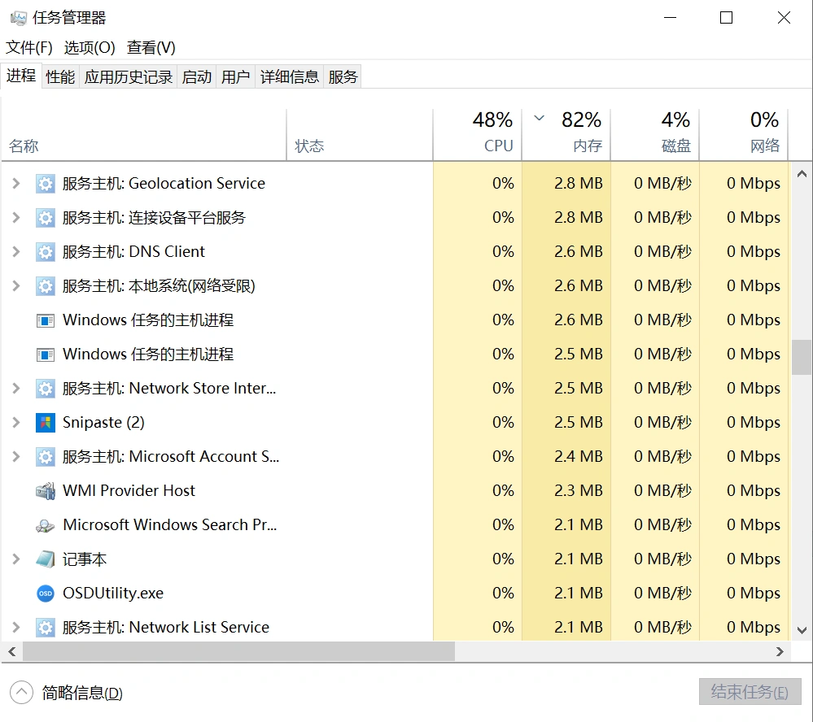Screen dimensions: 813x722
Task: Click the 结束任务(E) button
Action: click(749, 692)
